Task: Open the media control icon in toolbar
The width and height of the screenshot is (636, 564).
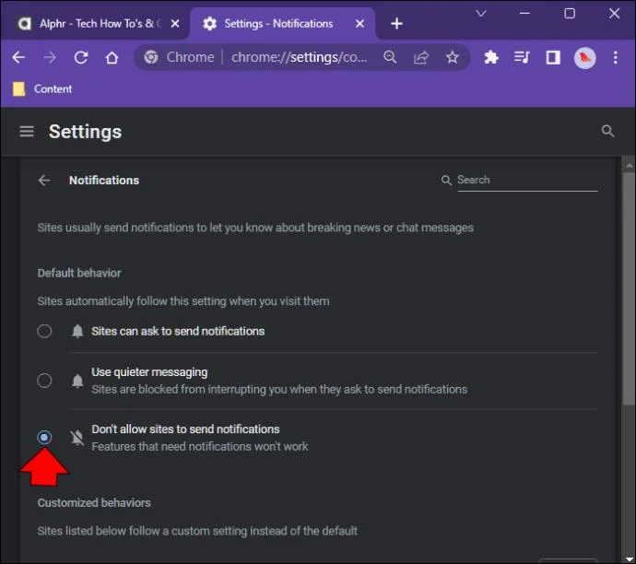Action: point(522,57)
